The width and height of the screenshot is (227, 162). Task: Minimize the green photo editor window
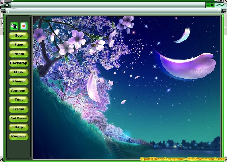208,5
